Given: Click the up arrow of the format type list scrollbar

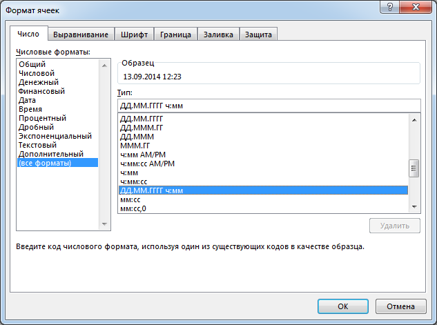Looking at the screenshot, I should tap(414, 120).
